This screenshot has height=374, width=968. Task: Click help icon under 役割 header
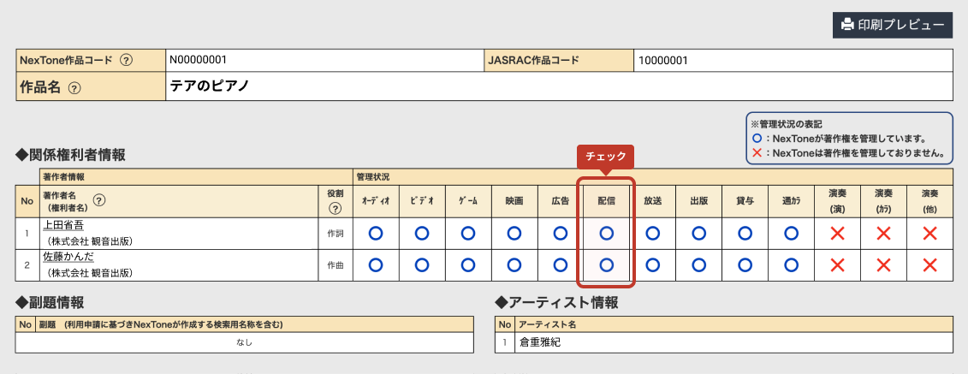(x=335, y=208)
